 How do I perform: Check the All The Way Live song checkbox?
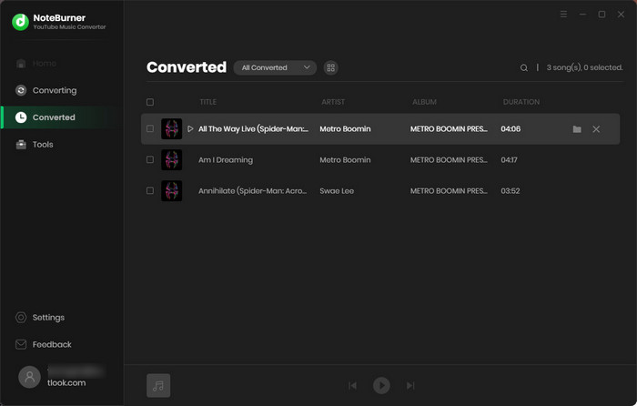click(x=150, y=129)
